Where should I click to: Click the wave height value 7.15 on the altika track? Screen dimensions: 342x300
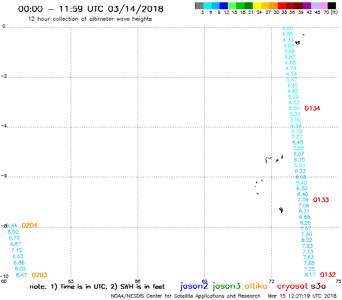click(x=17, y=250)
